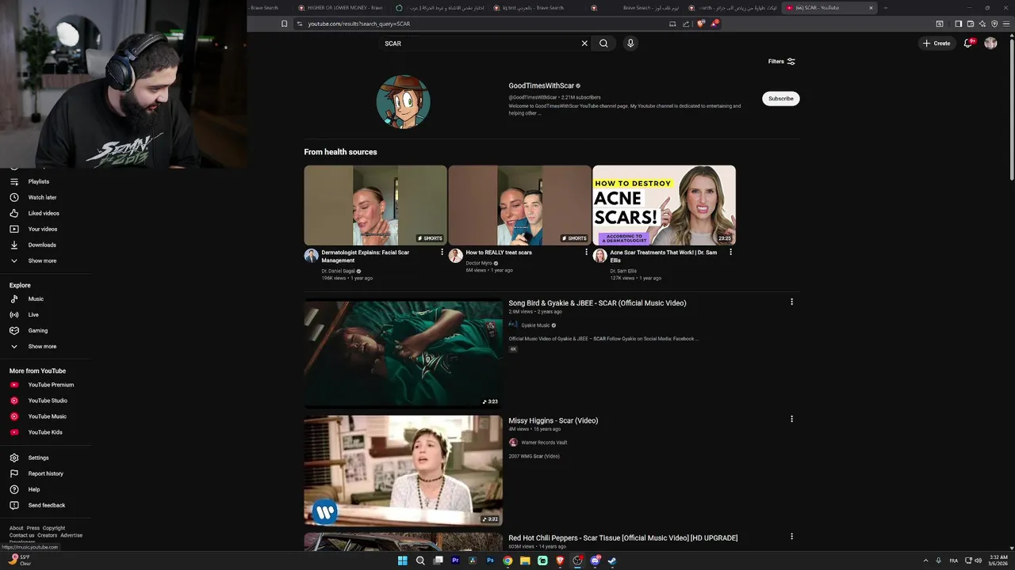Image resolution: width=1015 pixels, height=570 pixels.
Task: Open Liked videos in the sidebar
Action: coord(45,213)
